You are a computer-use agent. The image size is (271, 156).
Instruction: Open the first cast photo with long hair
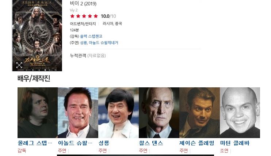(38, 113)
